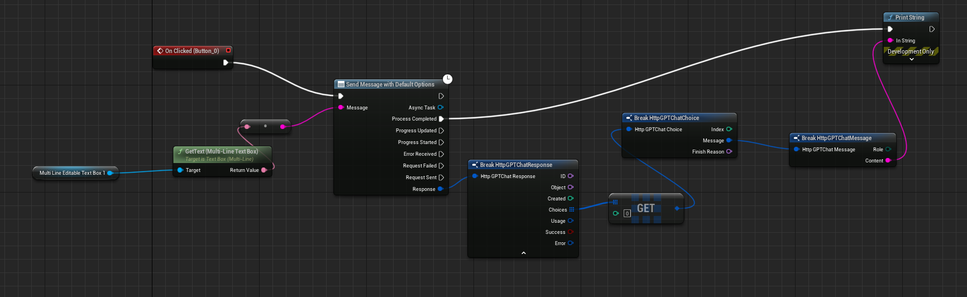
Task: Click the Error Received execution pin
Action: click(x=441, y=154)
